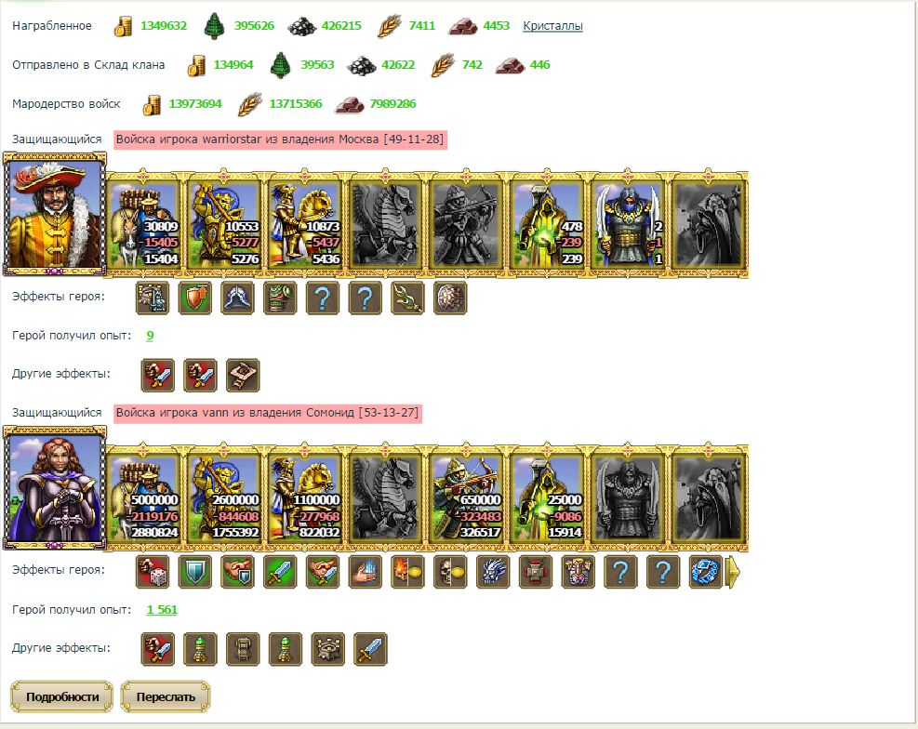Screen dimensions: 918x729
Task: Click the trident effect icon in warriorstar's effects
Action: (x=407, y=298)
